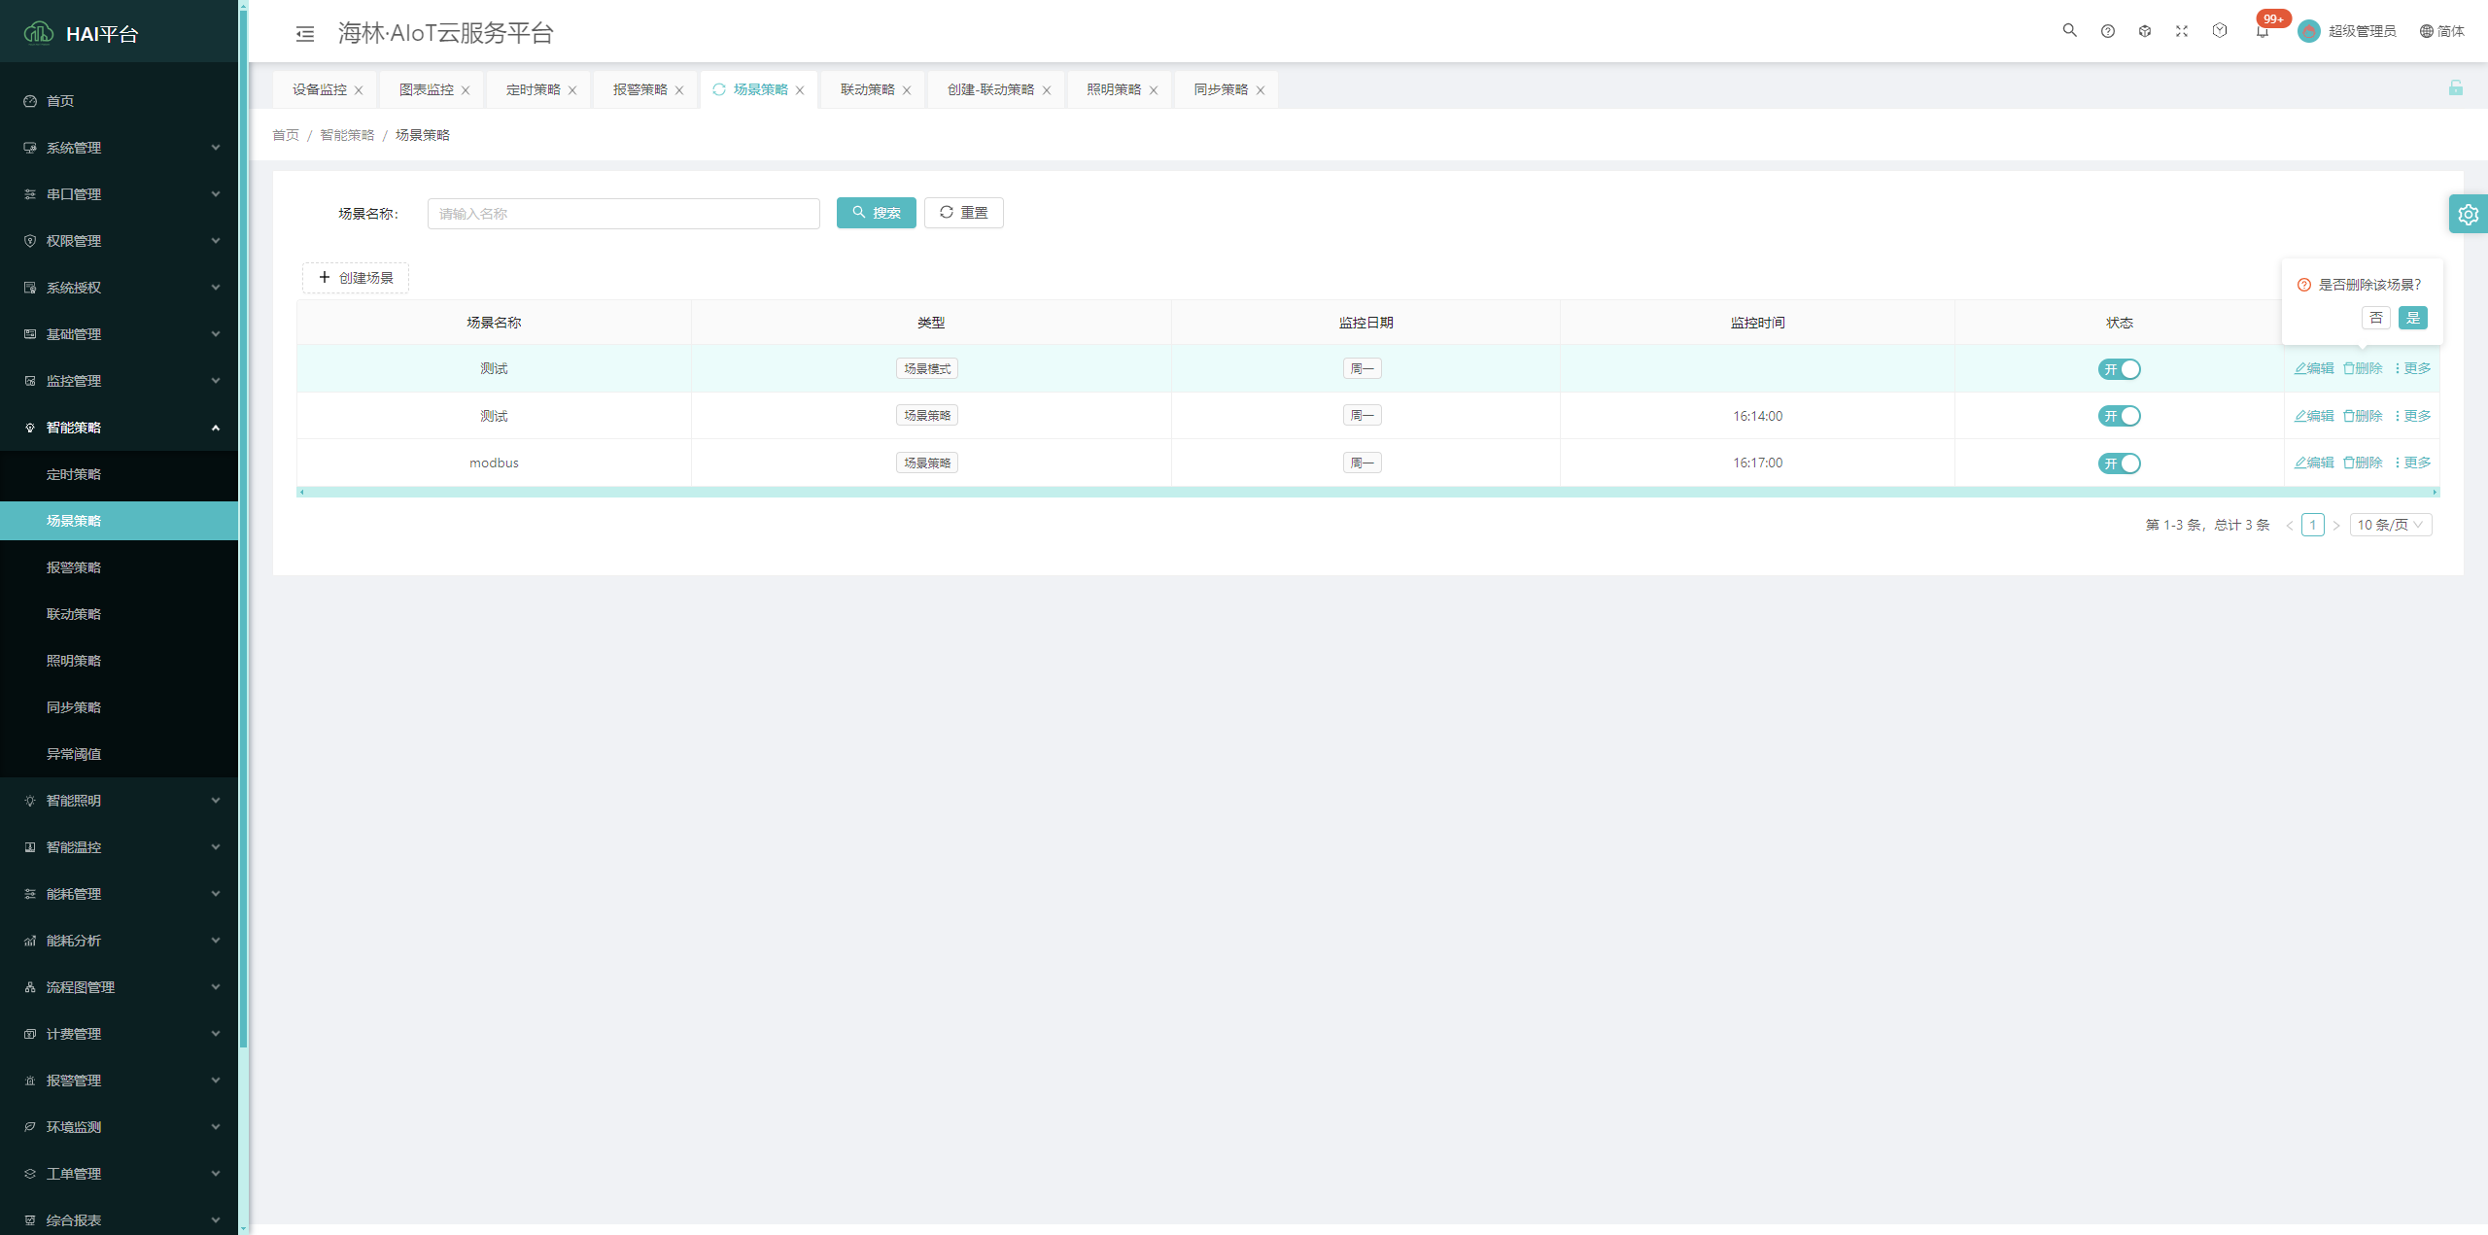Expand 系统授权 menu
2488x1235 pixels.
pyautogui.click(x=119, y=288)
